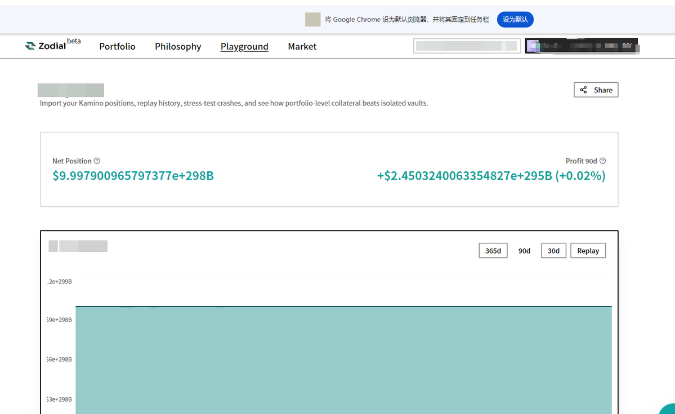
Task: Go to the Market tab
Action: pos(302,46)
